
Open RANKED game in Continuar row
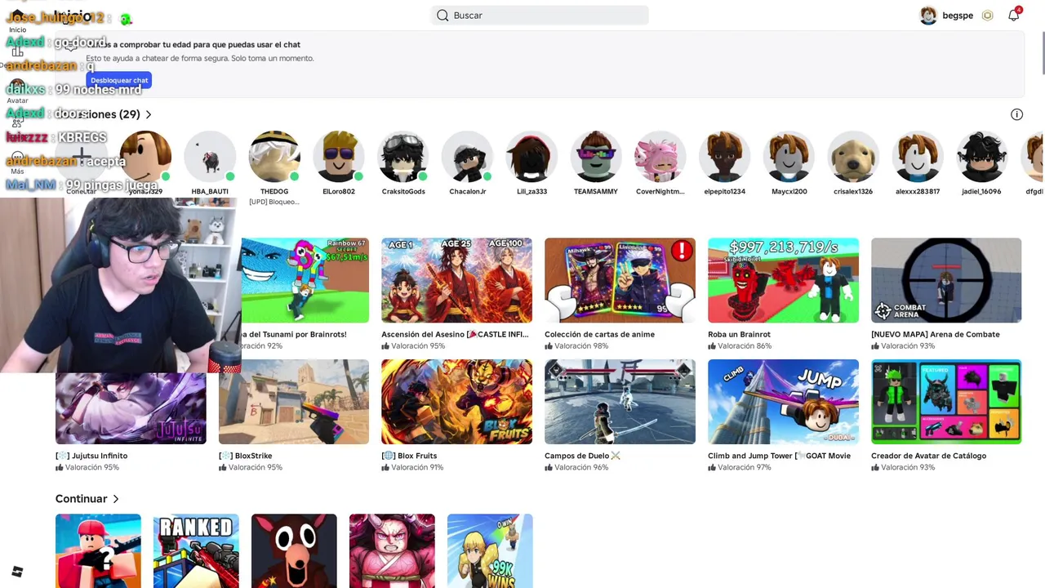(196, 550)
